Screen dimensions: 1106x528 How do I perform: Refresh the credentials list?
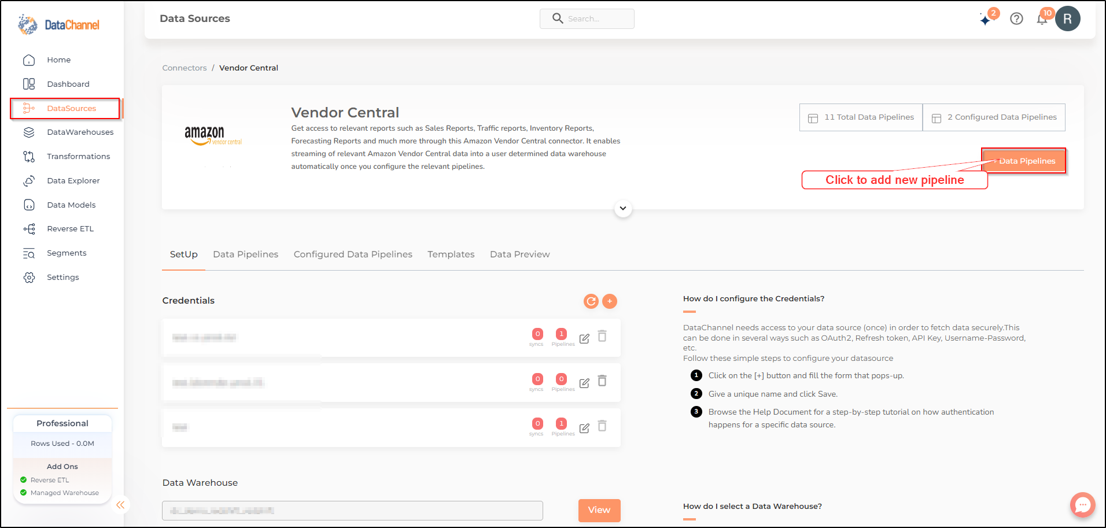click(x=591, y=301)
